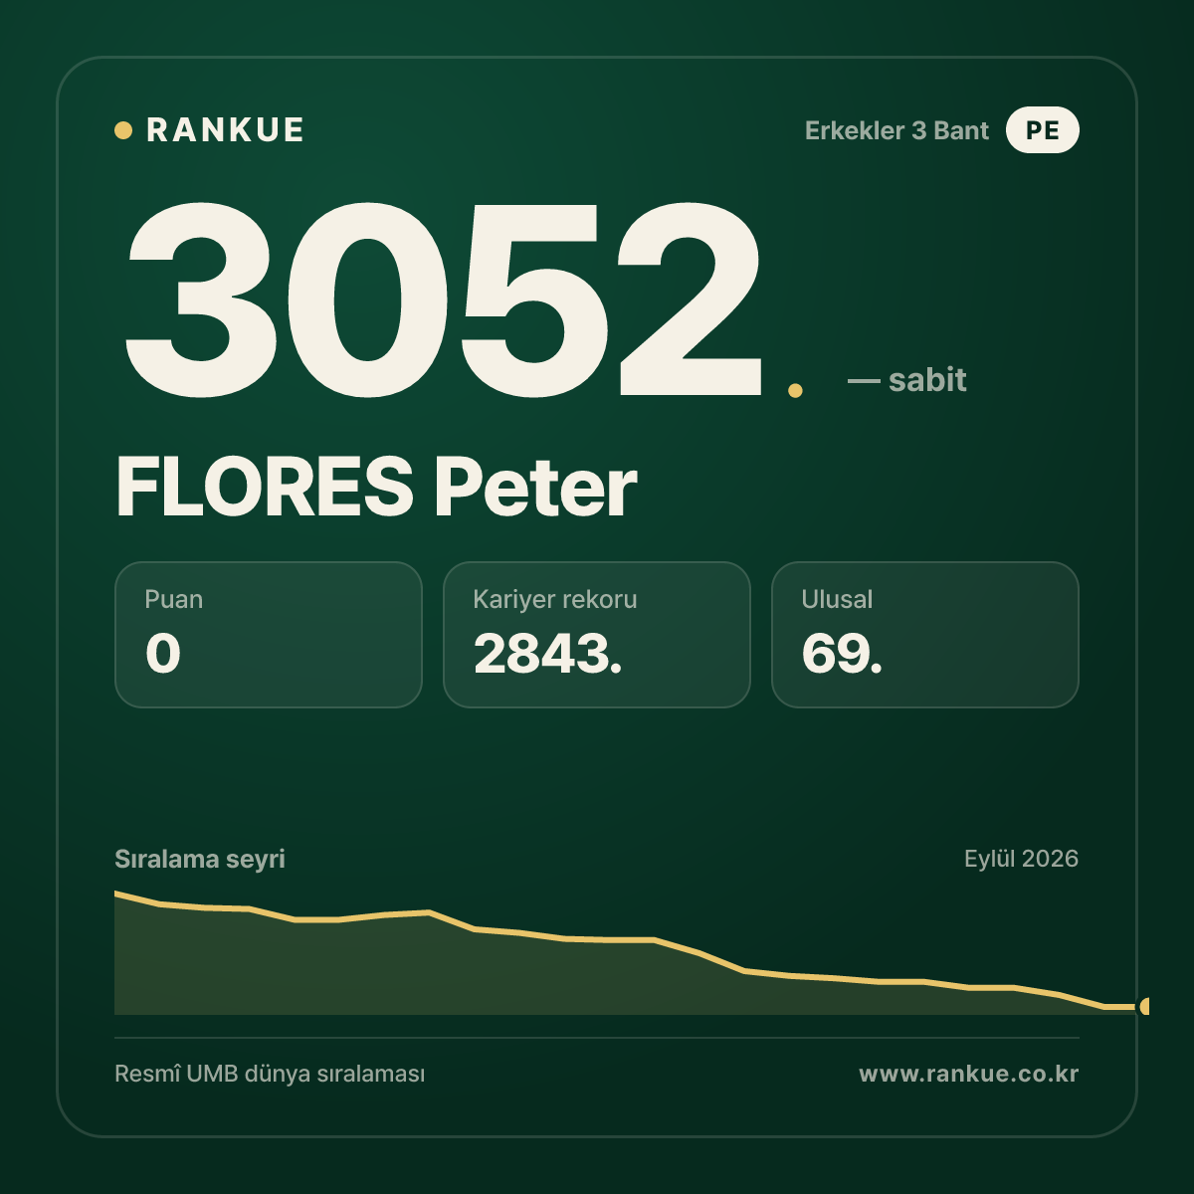Image resolution: width=1194 pixels, height=1194 pixels.
Task: Click the Kariyer rekoru value 2843.
Action: [x=548, y=654]
